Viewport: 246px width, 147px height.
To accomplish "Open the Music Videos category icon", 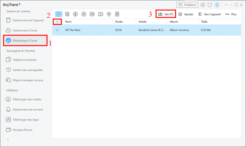I will tap(92, 14).
